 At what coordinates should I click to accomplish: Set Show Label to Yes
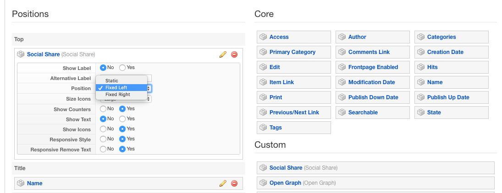pos(122,68)
